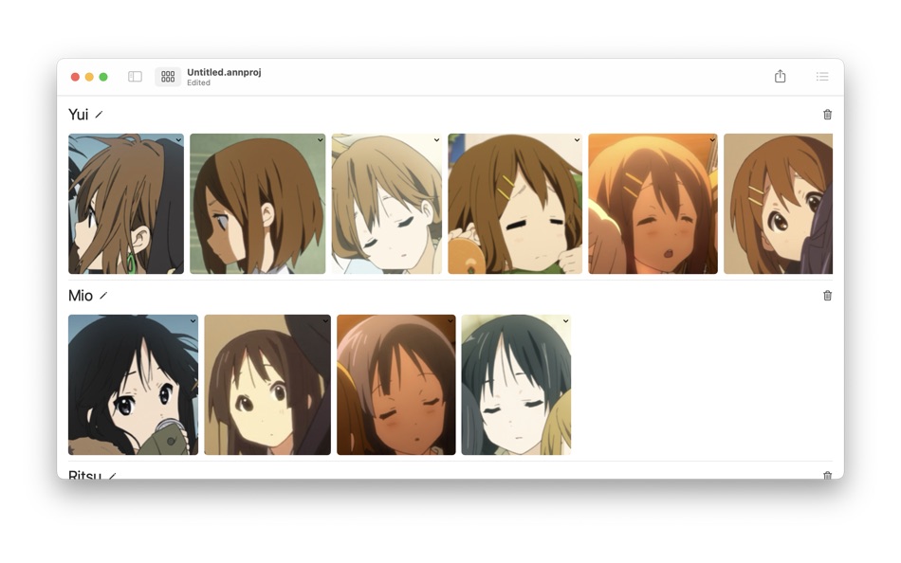901x563 pixels.
Task: Click the Yui group title
Action: pos(78,115)
